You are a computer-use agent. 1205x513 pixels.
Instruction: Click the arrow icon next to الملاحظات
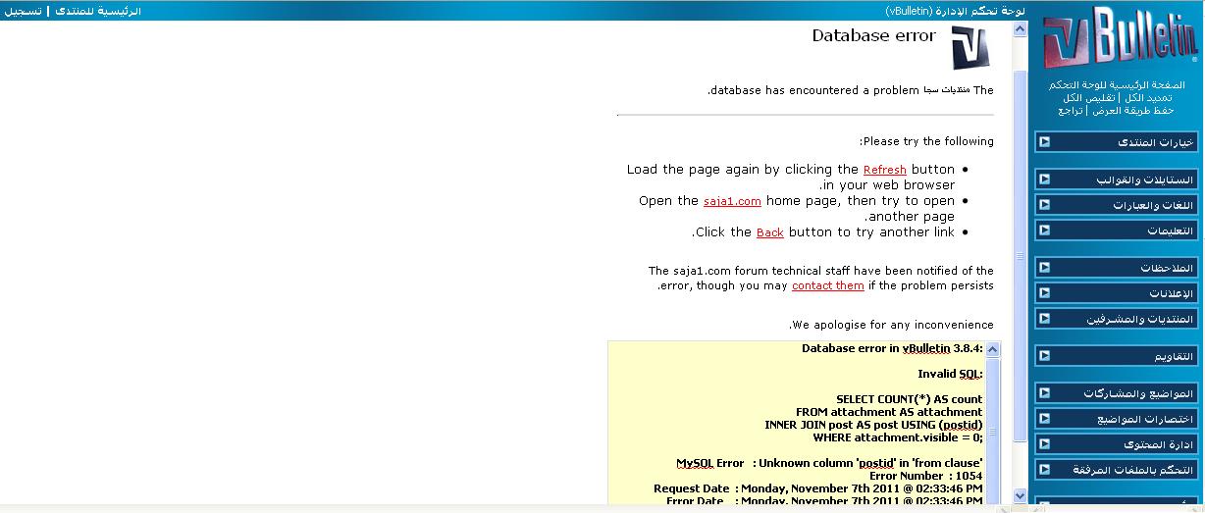(1046, 268)
